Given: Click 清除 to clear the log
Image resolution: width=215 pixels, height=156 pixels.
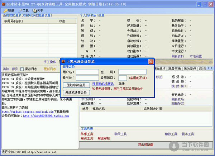Looking at the screenshot, I should coord(6,69).
